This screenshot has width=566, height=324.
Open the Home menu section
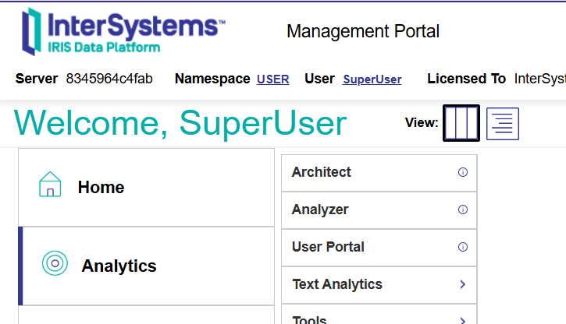coord(101,188)
